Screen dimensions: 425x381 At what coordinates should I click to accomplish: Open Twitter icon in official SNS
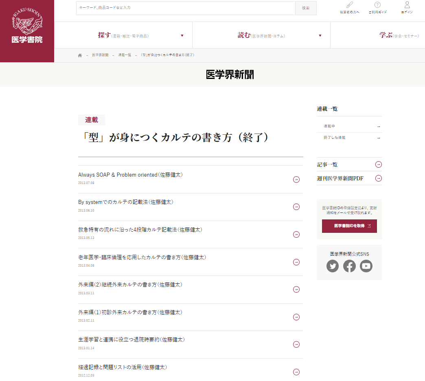coord(333,266)
